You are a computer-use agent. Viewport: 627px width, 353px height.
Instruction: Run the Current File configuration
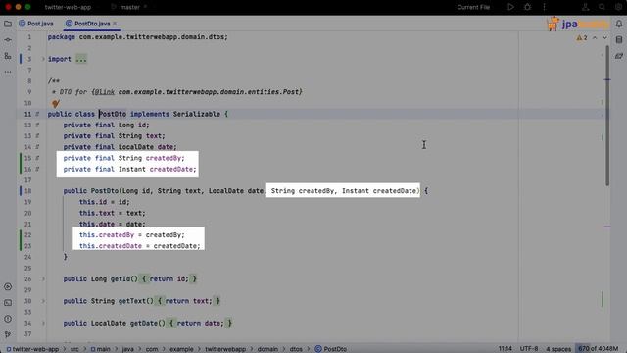click(x=510, y=7)
